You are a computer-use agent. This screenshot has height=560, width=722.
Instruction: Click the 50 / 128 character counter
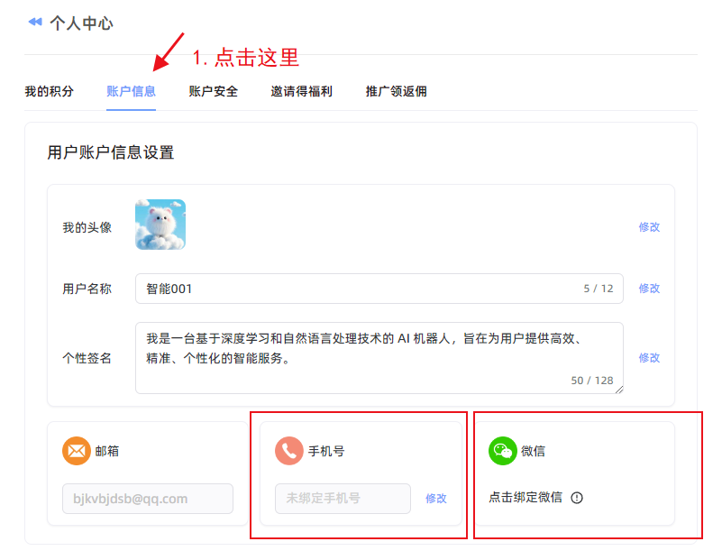(592, 381)
